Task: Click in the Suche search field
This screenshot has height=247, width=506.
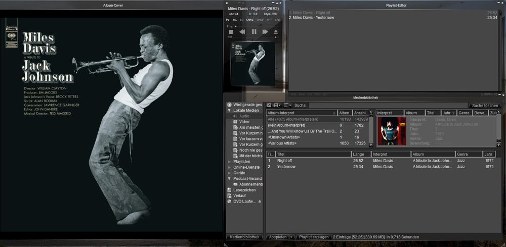Action: pyautogui.click(x=387, y=106)
